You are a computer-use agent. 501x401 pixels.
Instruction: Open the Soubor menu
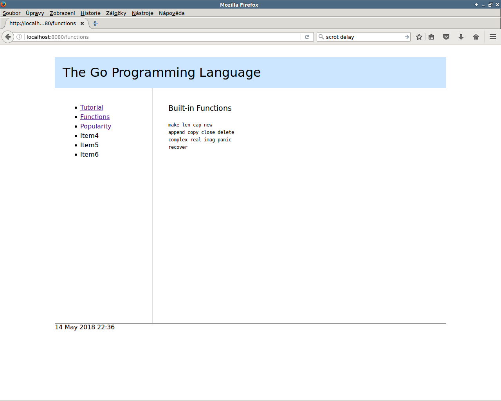coord(11,13)
